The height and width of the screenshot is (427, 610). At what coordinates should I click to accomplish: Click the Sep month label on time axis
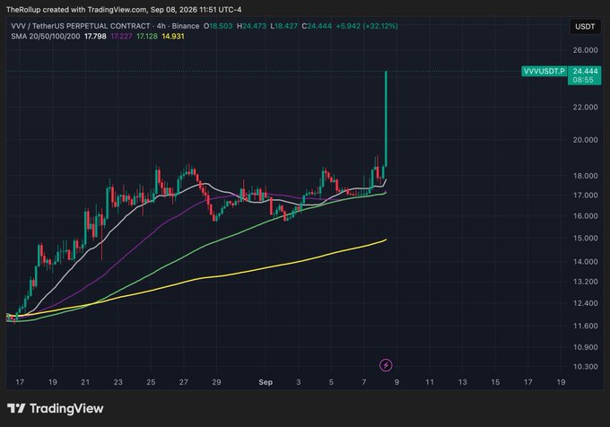coord(266,382)
